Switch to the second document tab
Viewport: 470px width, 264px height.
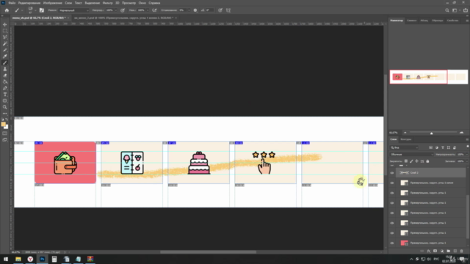(123, 18)
